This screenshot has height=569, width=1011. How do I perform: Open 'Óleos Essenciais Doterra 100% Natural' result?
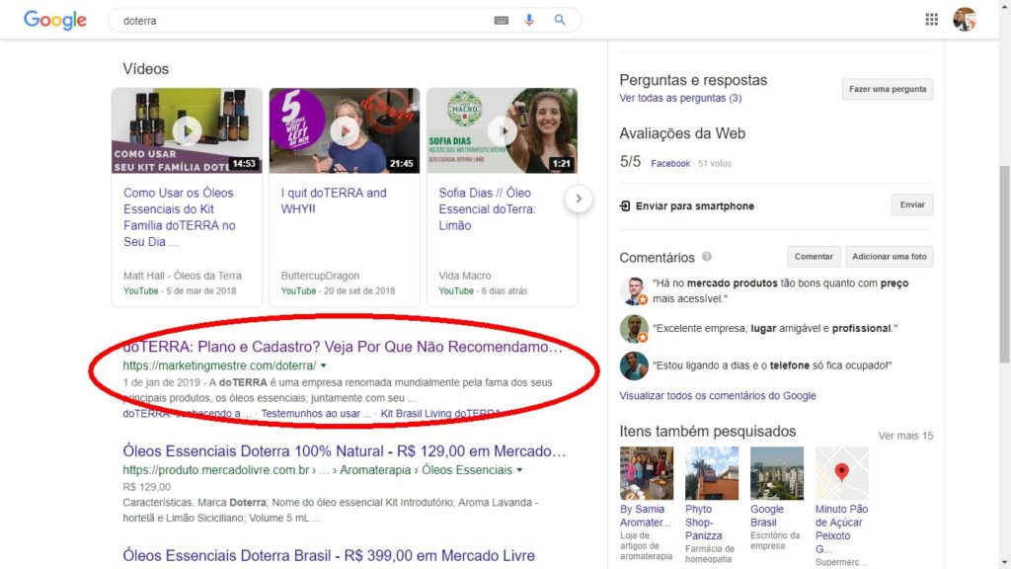pyautogui.click(x=345, y=450)
